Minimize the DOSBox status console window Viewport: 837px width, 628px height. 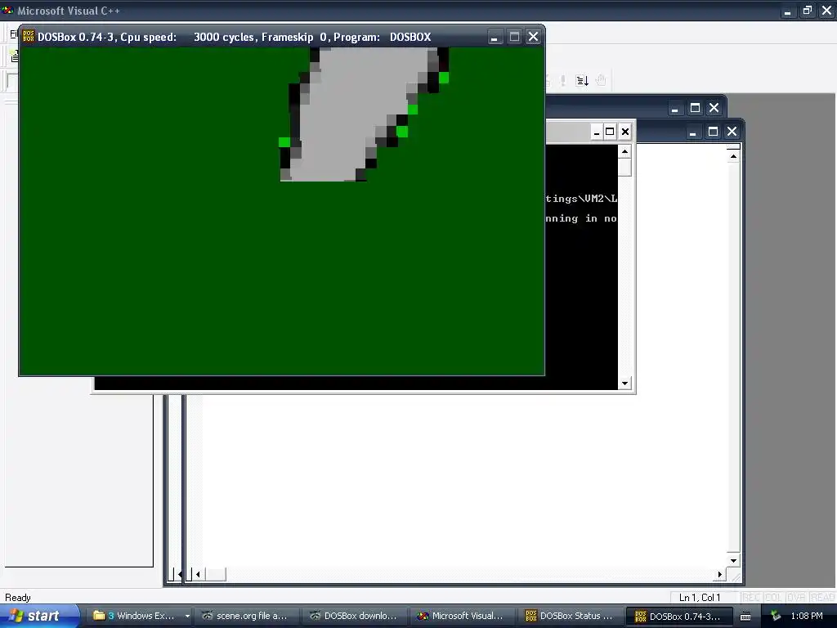pos(597,132)
